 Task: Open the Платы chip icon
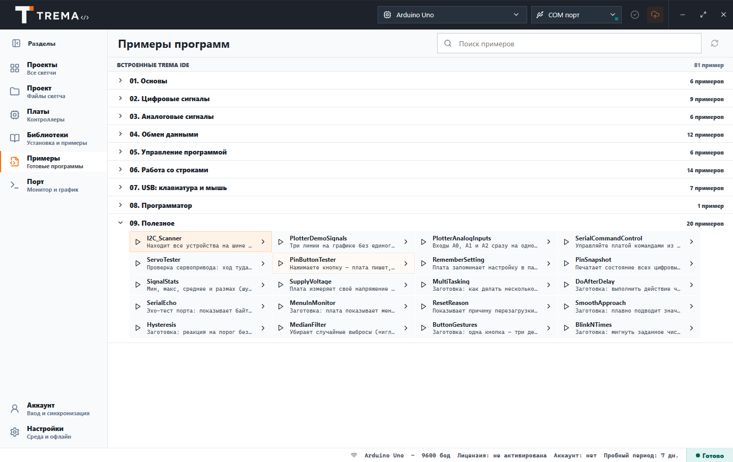click(15, 115)
